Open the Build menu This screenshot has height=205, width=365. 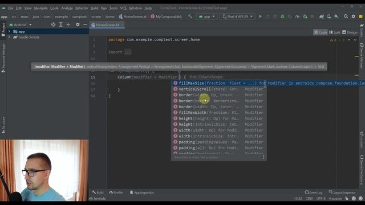pyautogui.click(x=94, y=8)
